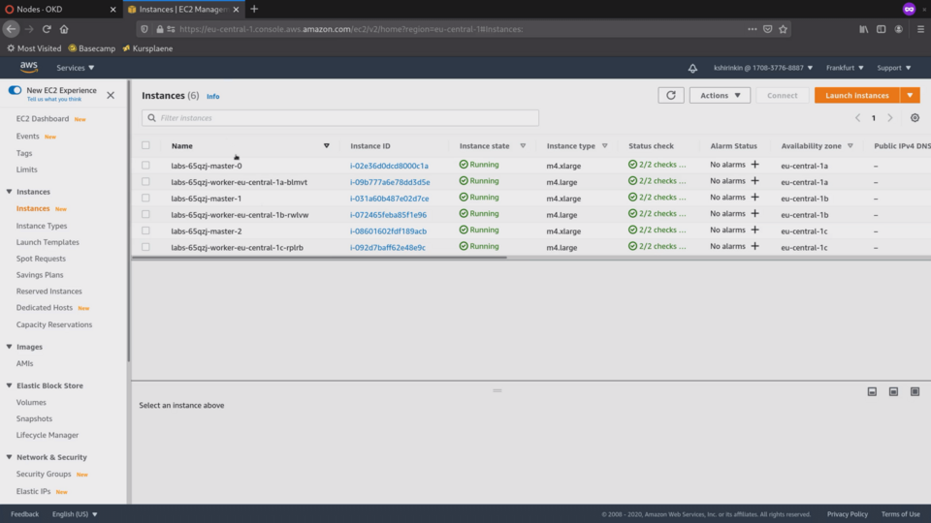
Task: Open account menu kshirinkin
Action: point(763,68)
